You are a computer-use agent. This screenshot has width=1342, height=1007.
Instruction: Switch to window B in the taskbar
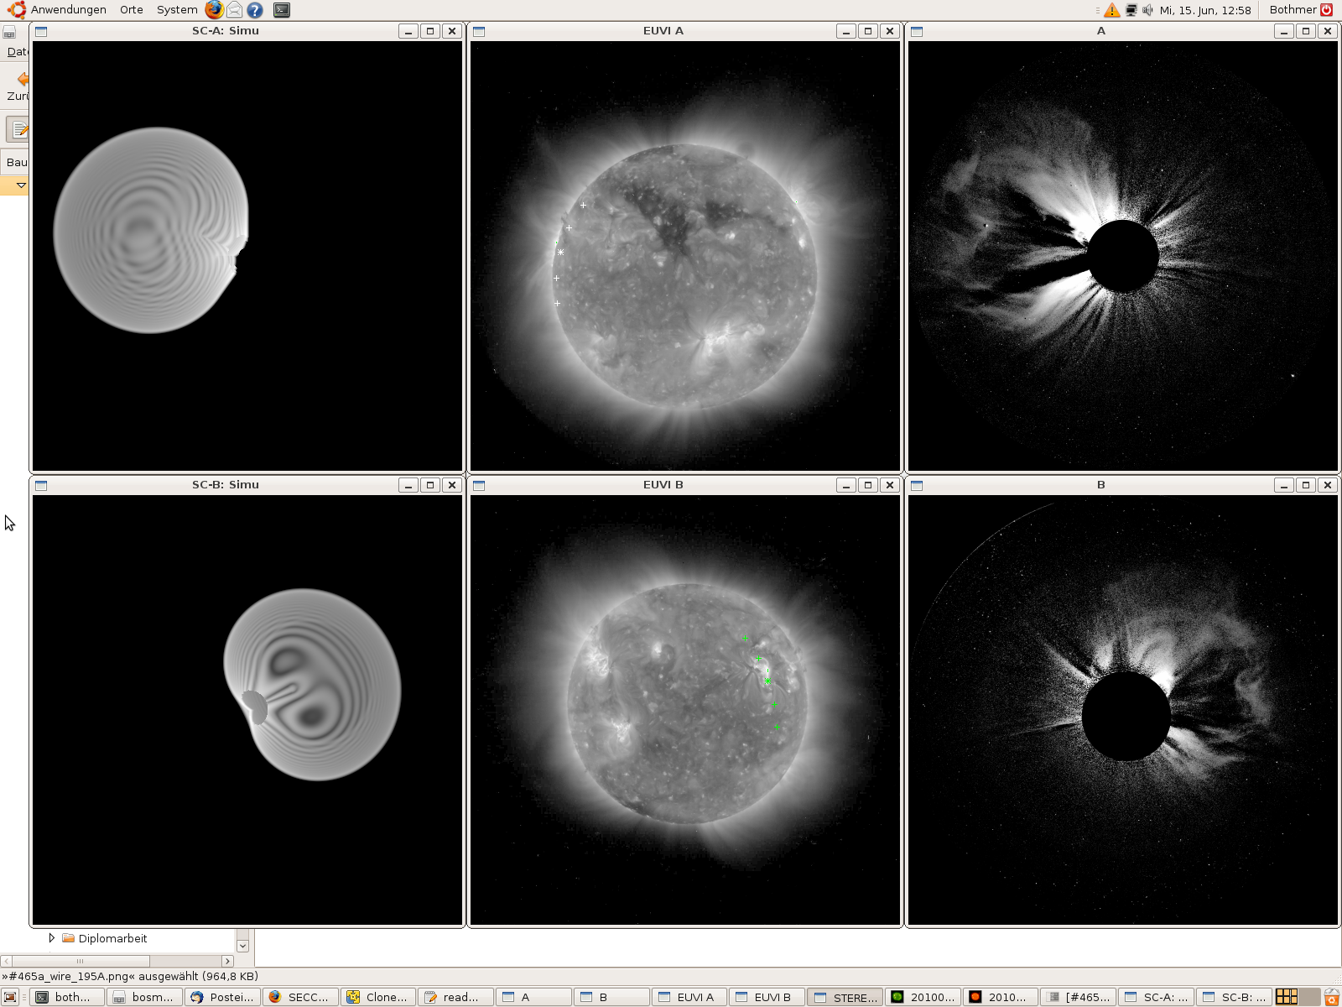coord(611,997)
